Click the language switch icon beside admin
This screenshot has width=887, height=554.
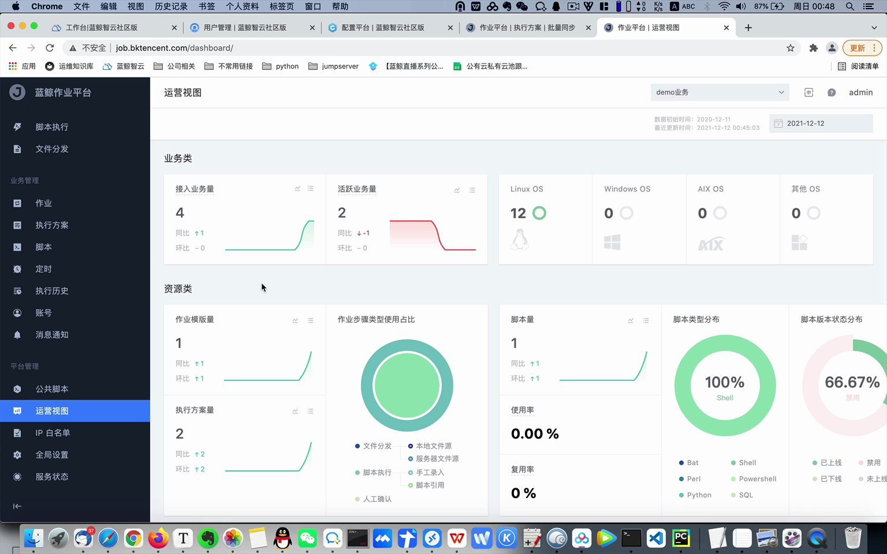click(x=808, y=92)
